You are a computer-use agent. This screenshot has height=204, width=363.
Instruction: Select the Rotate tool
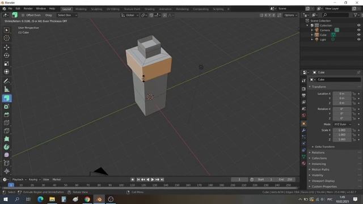pos(6,56)
